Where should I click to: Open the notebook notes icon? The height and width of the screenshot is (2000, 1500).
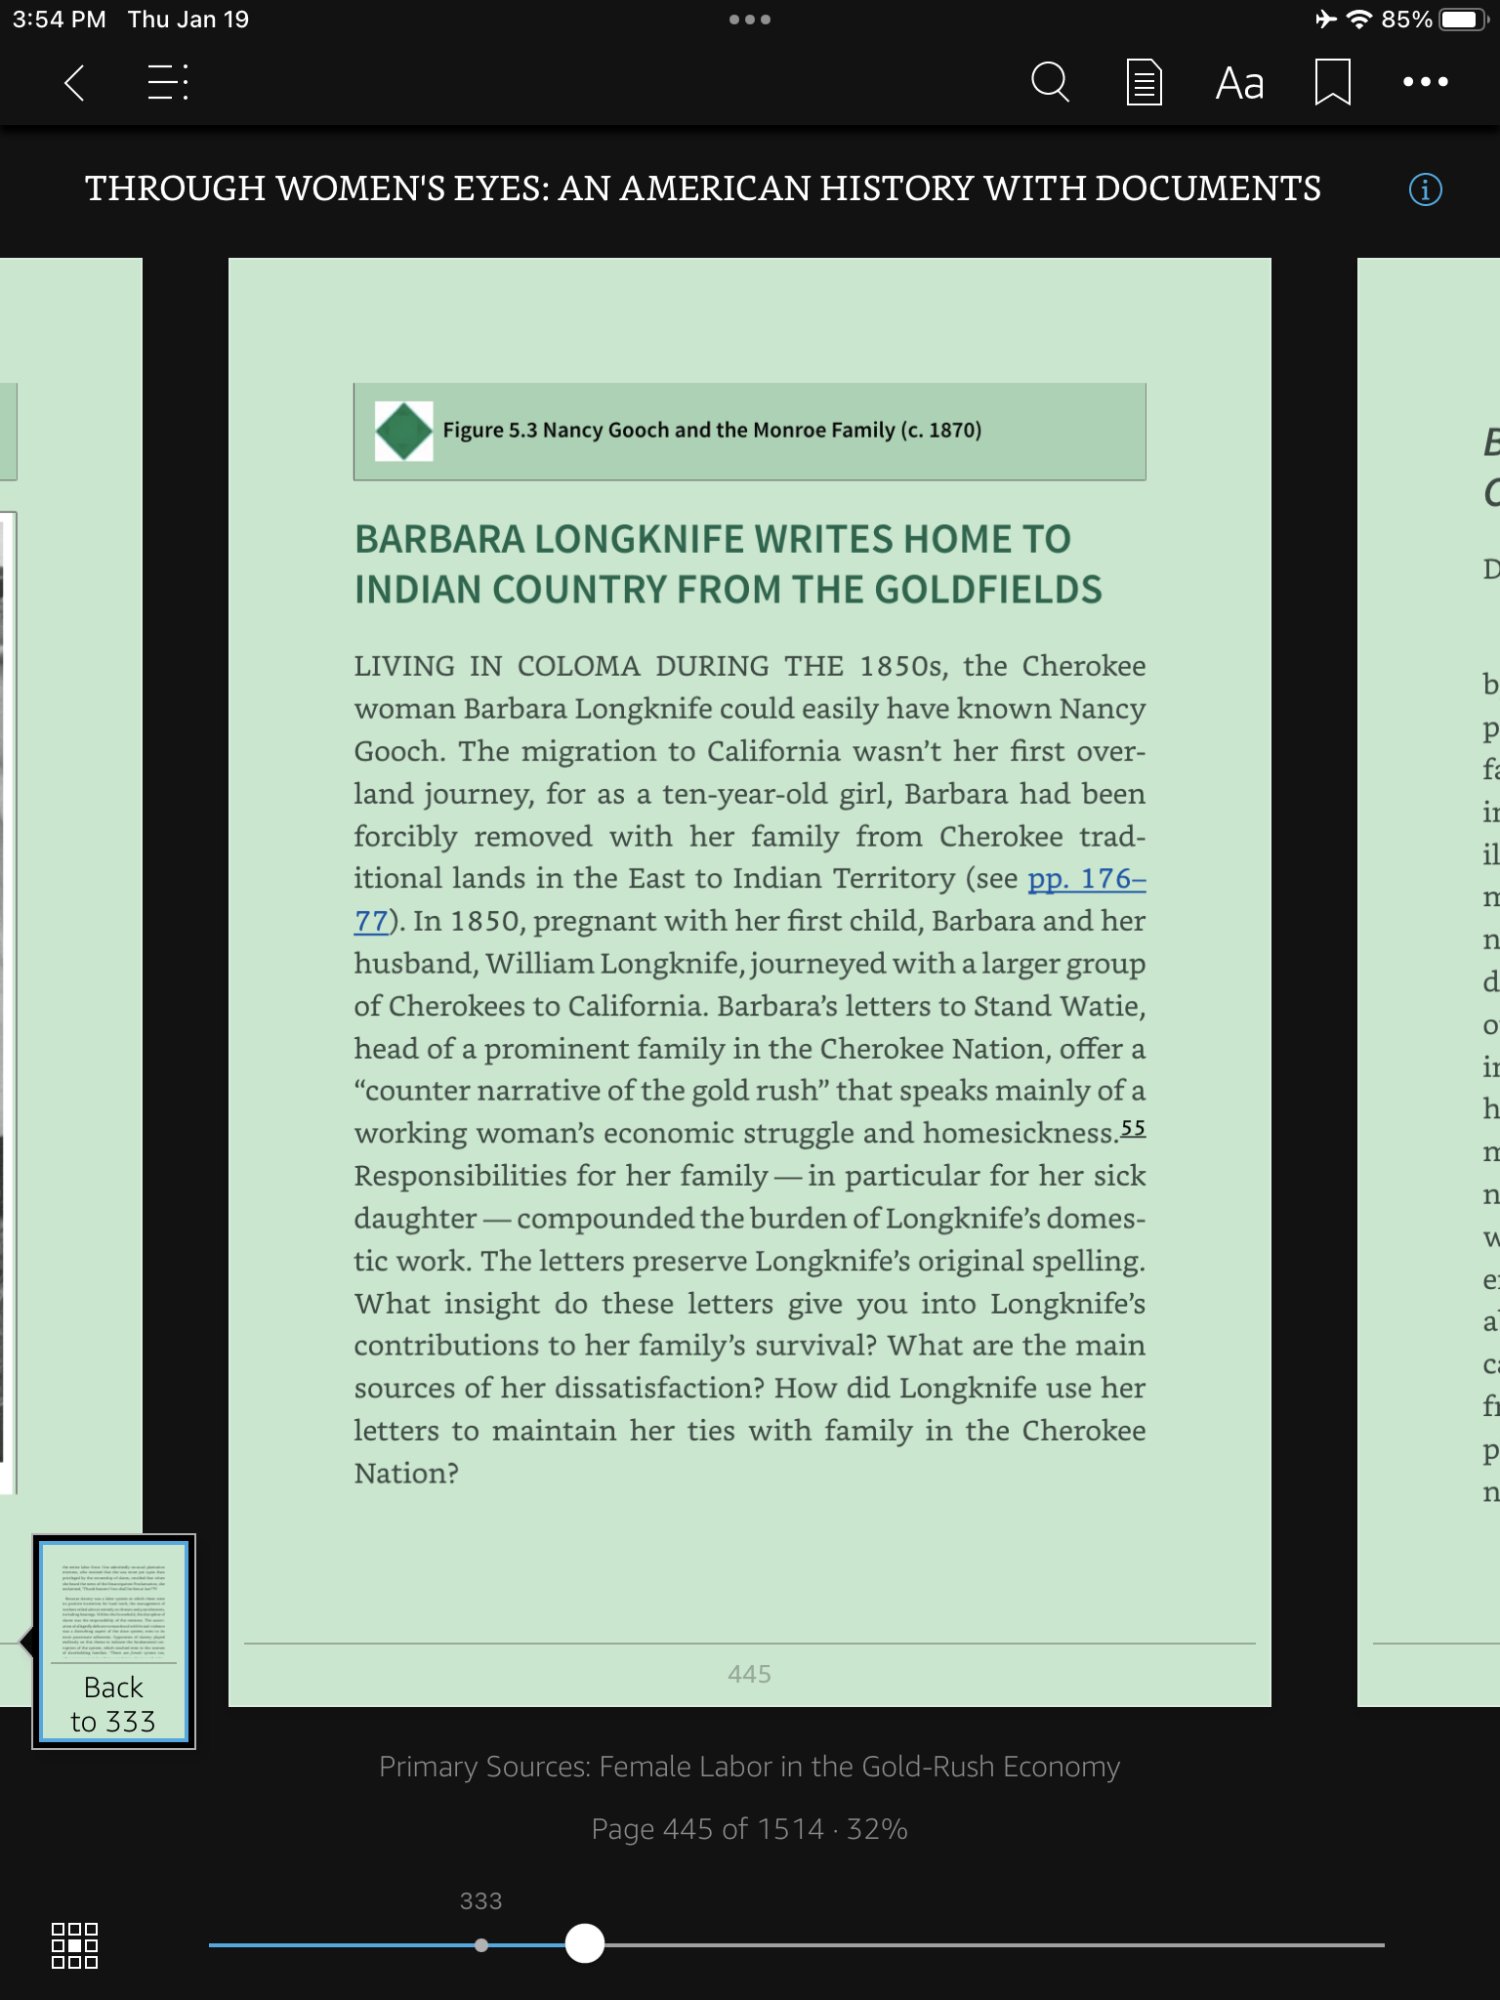point(1144,83)
